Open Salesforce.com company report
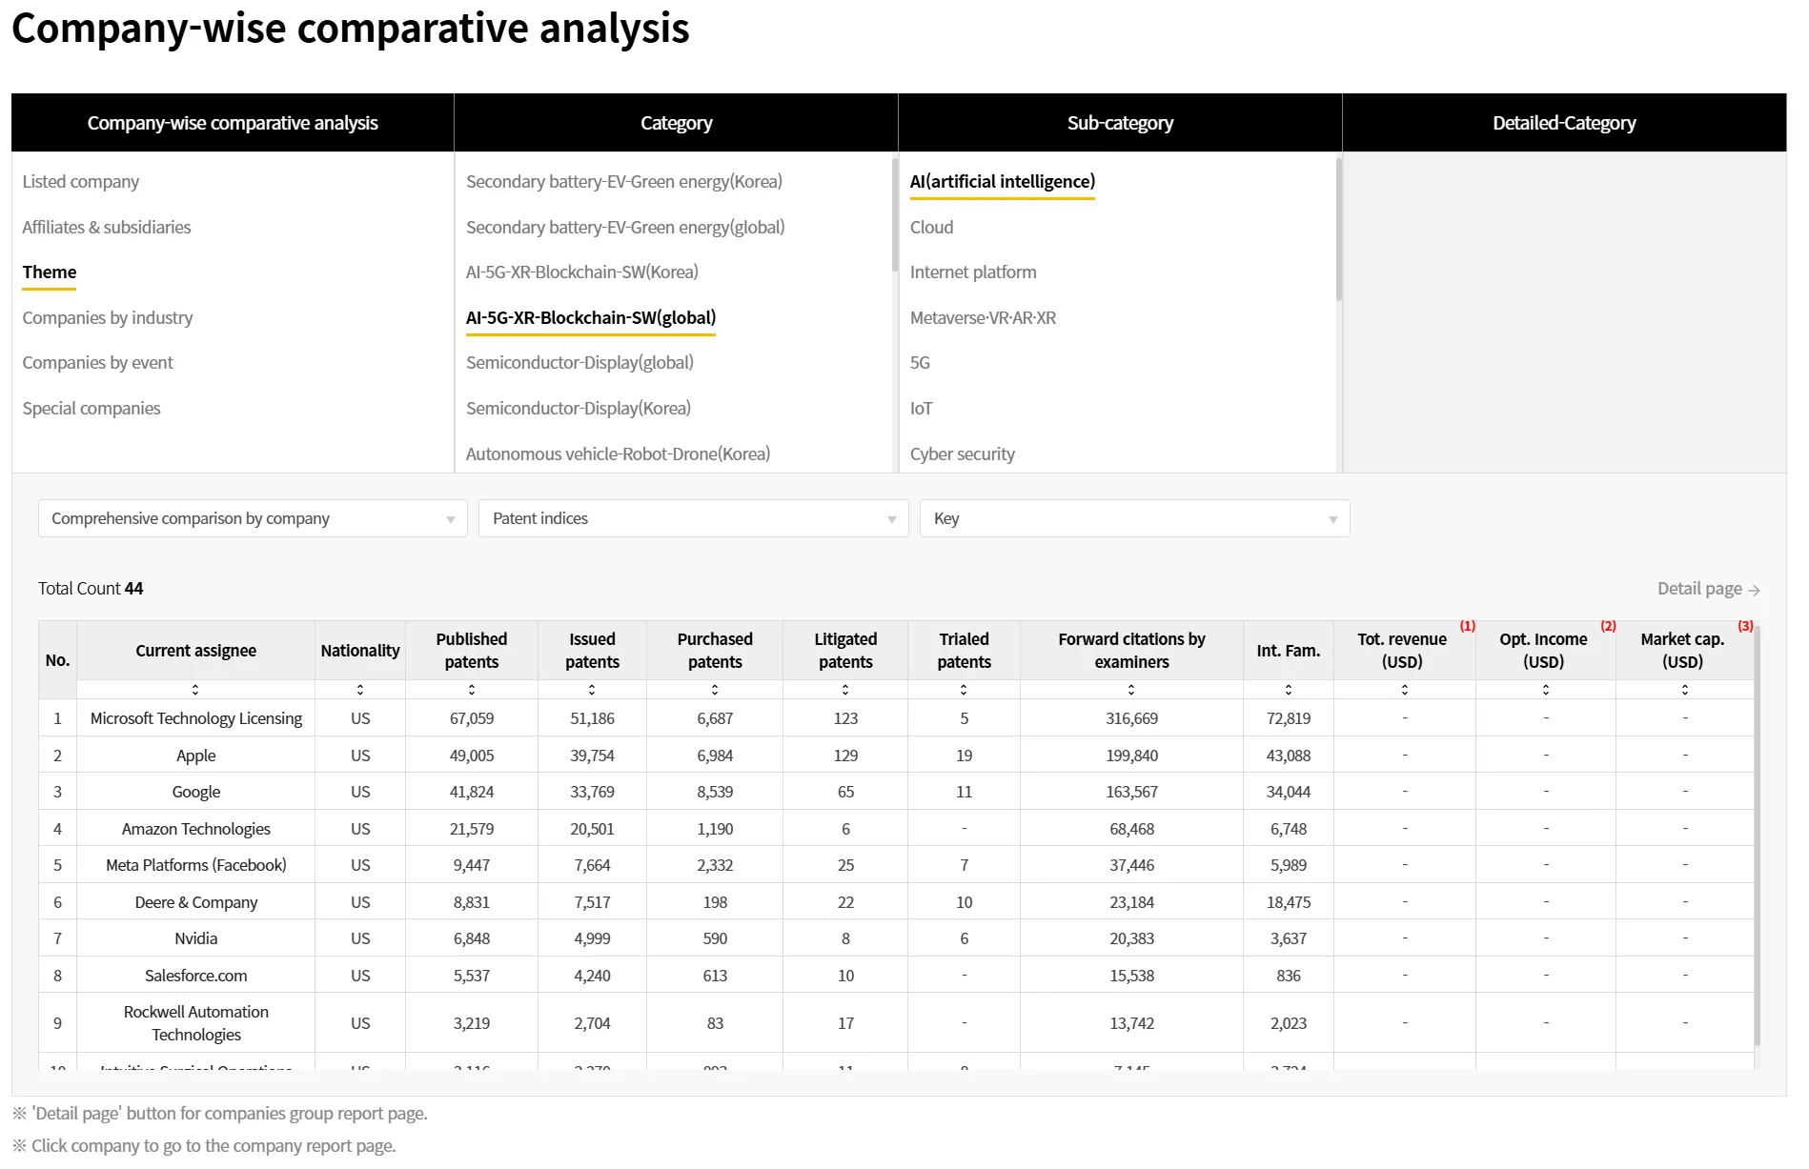The image size is (1809, 1169). pyautogui.click(x=196, y=976)
